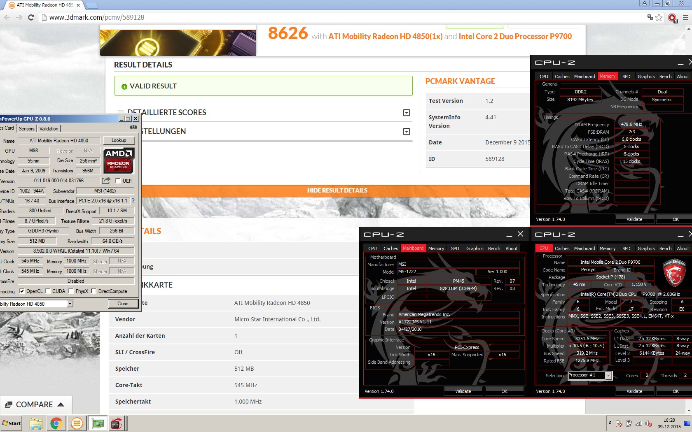The width and height of the screenshot is (692, 432).
Task: Click the browser address bar URL
Action: point(97,17)
